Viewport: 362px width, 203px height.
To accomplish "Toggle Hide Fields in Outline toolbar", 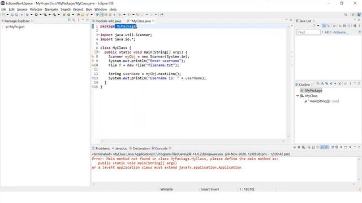I will (327, 84).
